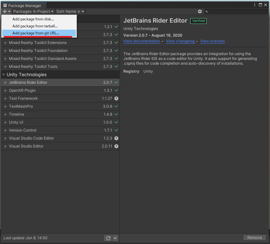Expand OpenXR Plugin versions
This screenshot has width=270, height=244.
(x=5, y=90)
